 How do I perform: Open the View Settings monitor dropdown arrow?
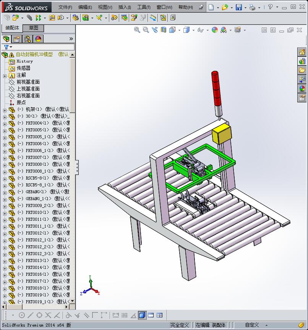[245, 30]
